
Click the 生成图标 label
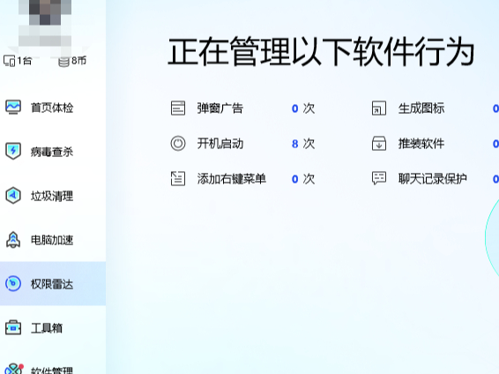coord(421,108)
